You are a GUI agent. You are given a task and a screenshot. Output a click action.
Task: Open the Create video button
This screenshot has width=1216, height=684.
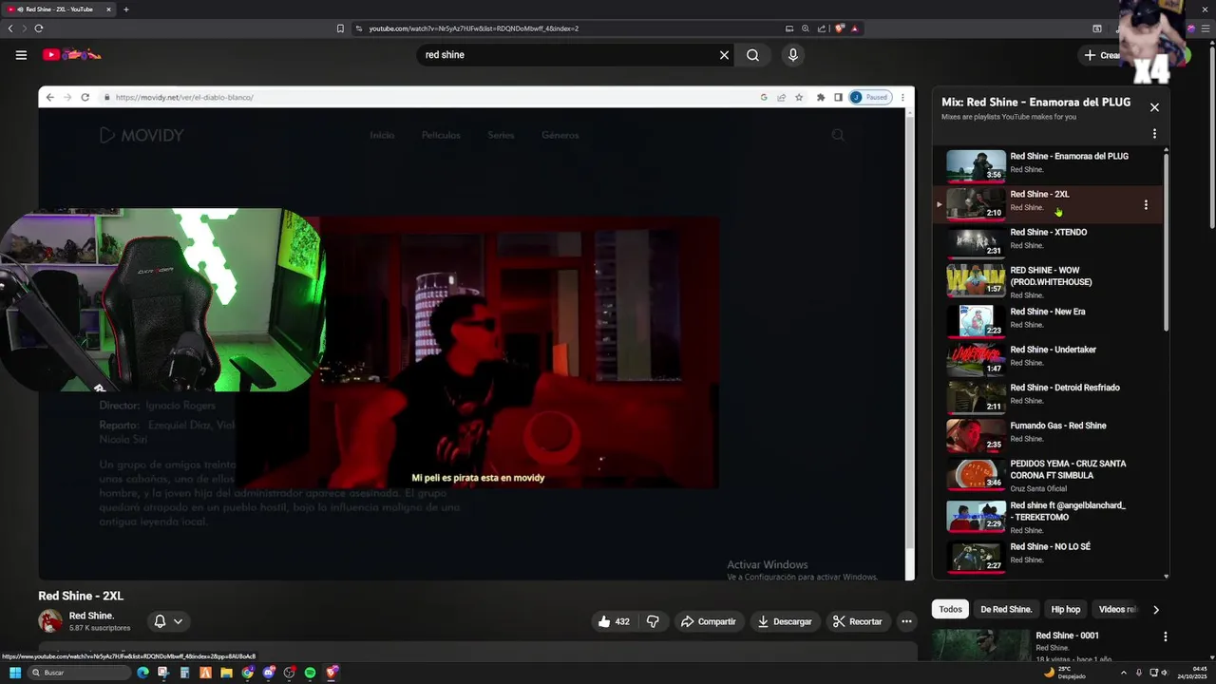(1102, 55)
